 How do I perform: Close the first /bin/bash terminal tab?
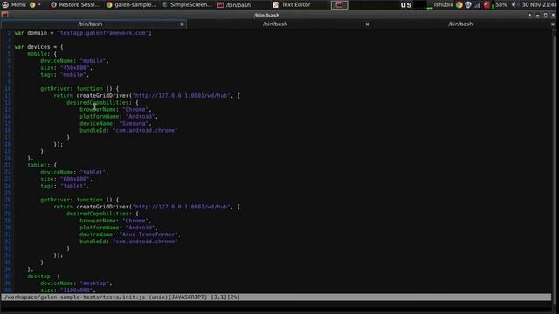point(182,24)
